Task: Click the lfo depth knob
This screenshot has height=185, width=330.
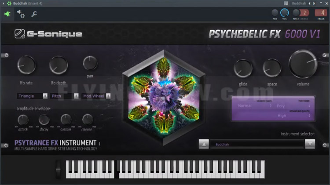Action: point(59,65)
